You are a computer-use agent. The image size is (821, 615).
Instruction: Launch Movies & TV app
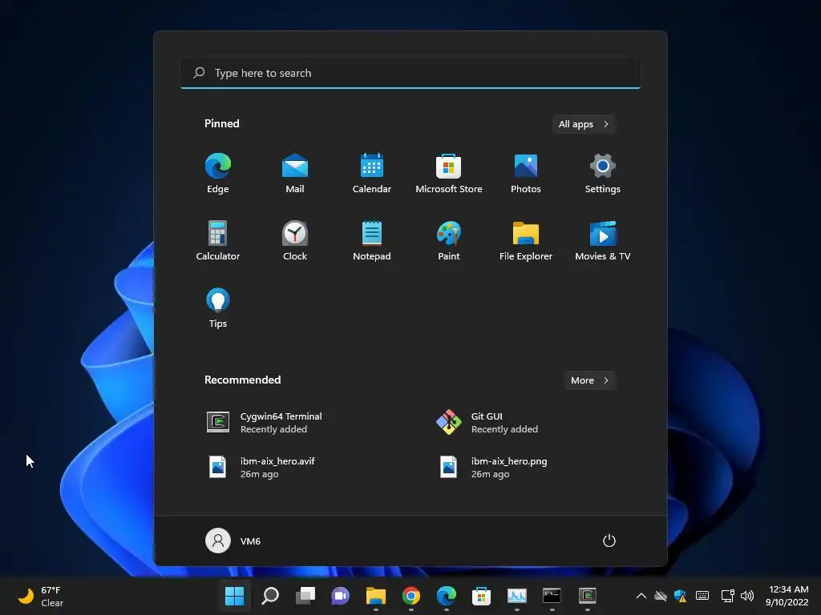click(x=603, y=240)
